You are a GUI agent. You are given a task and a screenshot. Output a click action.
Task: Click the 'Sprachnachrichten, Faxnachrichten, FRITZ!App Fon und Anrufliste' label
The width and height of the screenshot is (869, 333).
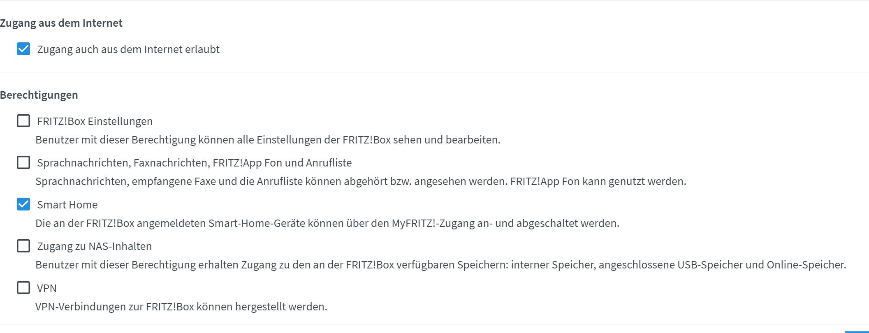[194, 163]
